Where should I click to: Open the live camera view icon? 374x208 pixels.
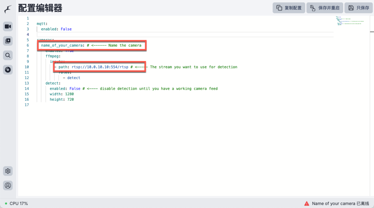click(x=8, y=26)
